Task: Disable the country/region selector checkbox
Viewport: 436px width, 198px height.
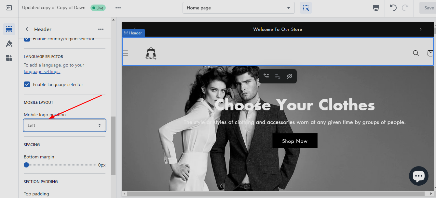Action: pyautogui.click(x=27, y=39)
